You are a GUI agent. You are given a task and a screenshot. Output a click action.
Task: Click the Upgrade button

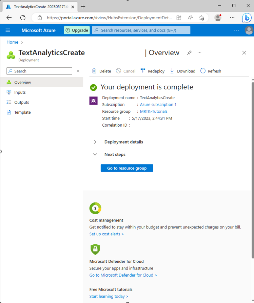tap(77, 30)
